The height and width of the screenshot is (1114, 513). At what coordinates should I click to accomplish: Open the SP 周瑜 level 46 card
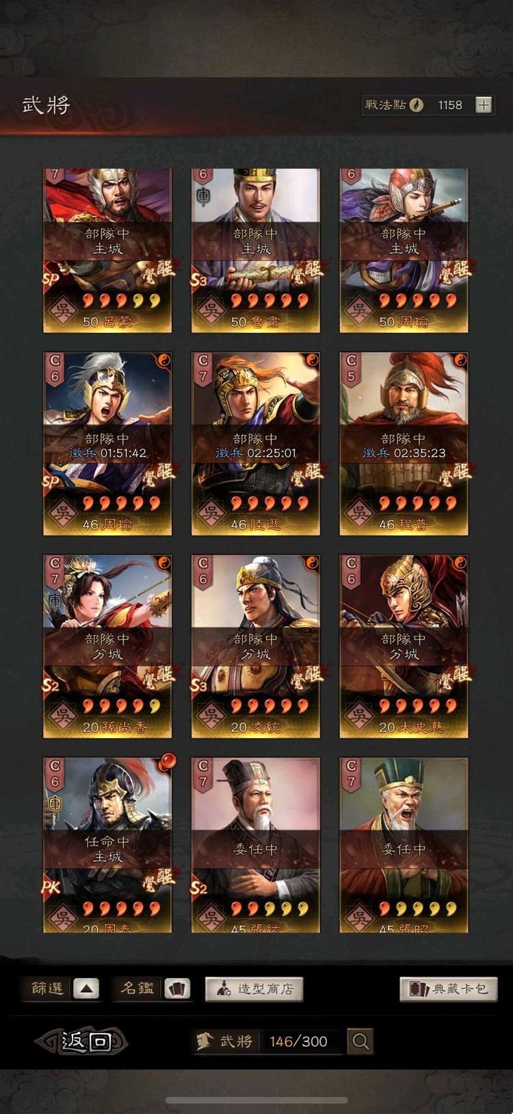coord(107,443)
